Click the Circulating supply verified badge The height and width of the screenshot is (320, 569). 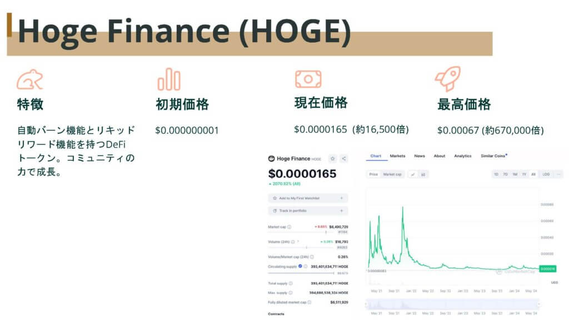pyautogui.click(x=300, y=266)
